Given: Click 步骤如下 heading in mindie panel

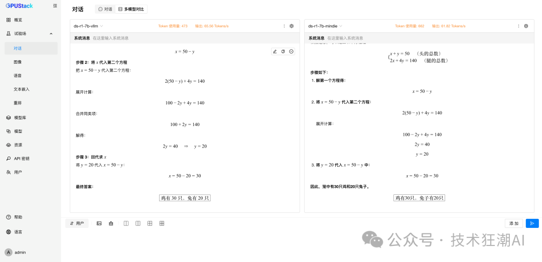Looking at the screenshot, I should click(319, 73).
